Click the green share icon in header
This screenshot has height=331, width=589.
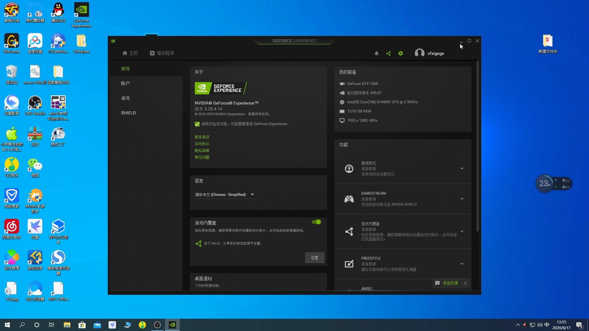388,53
